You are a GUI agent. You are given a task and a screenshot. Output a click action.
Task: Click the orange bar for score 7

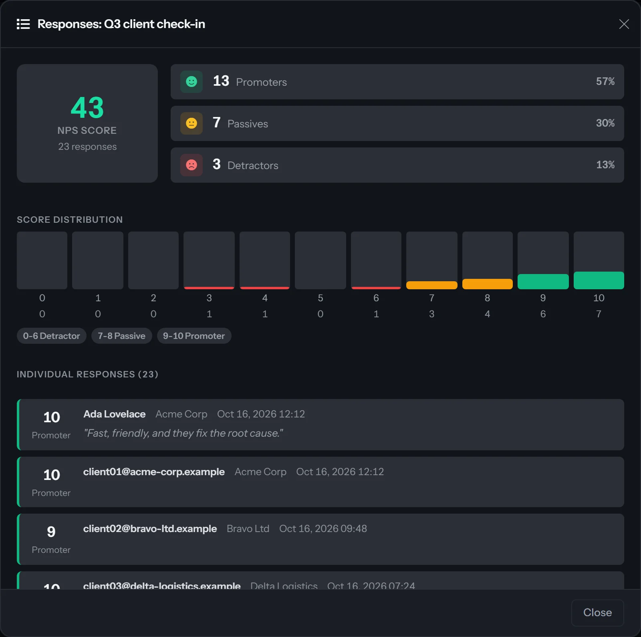click(431, 285)
